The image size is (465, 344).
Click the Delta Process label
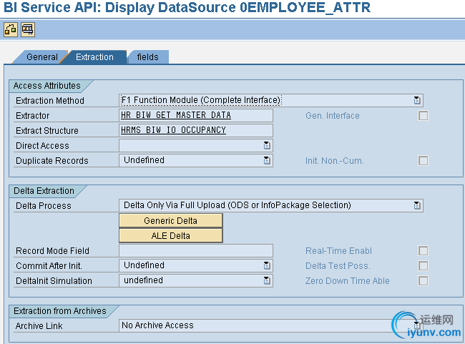(44, 205)
